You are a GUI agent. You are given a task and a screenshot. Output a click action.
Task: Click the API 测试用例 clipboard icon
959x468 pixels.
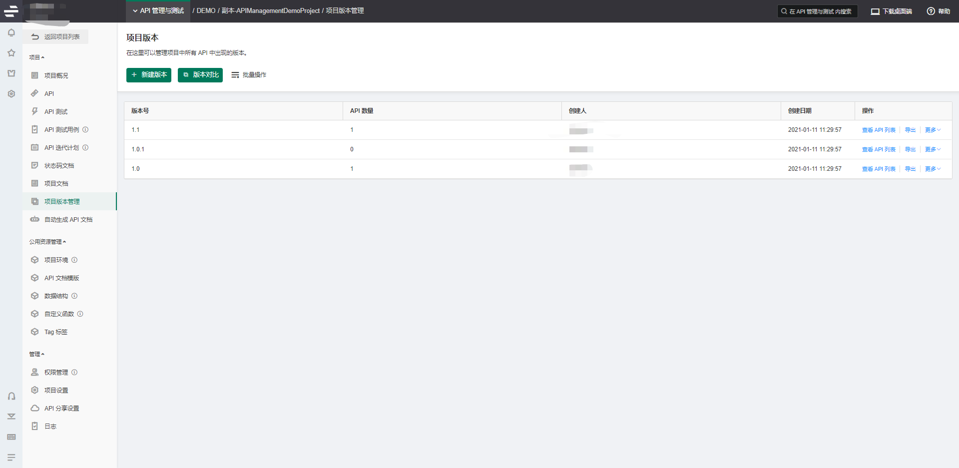34,129
